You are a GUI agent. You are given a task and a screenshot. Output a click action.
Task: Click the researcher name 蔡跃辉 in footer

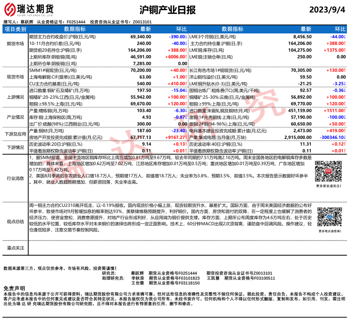click(138, 274)
